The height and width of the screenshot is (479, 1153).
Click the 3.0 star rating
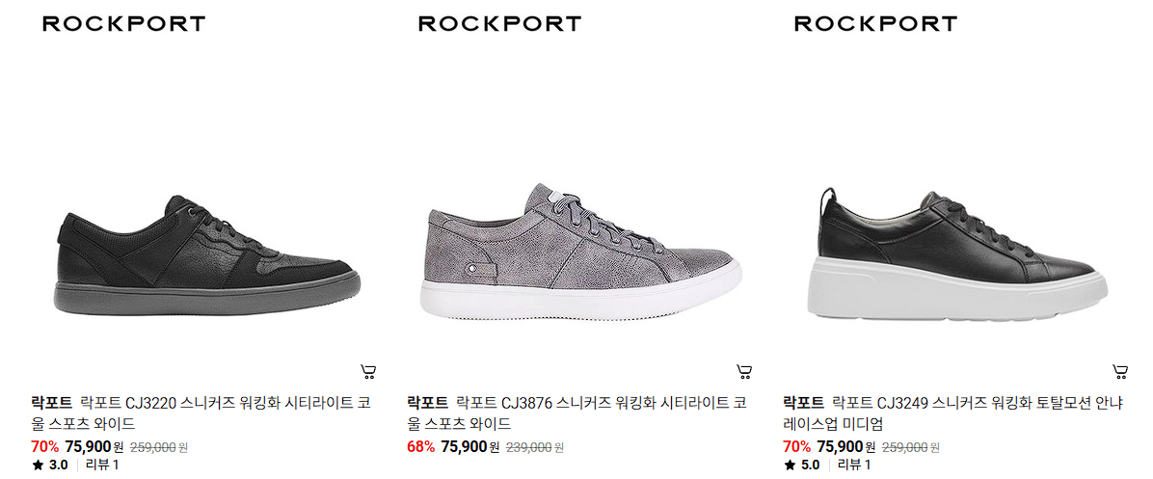click(50, 466)
